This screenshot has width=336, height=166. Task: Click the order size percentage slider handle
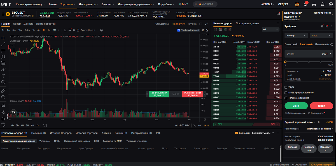(x=285, y=62)
